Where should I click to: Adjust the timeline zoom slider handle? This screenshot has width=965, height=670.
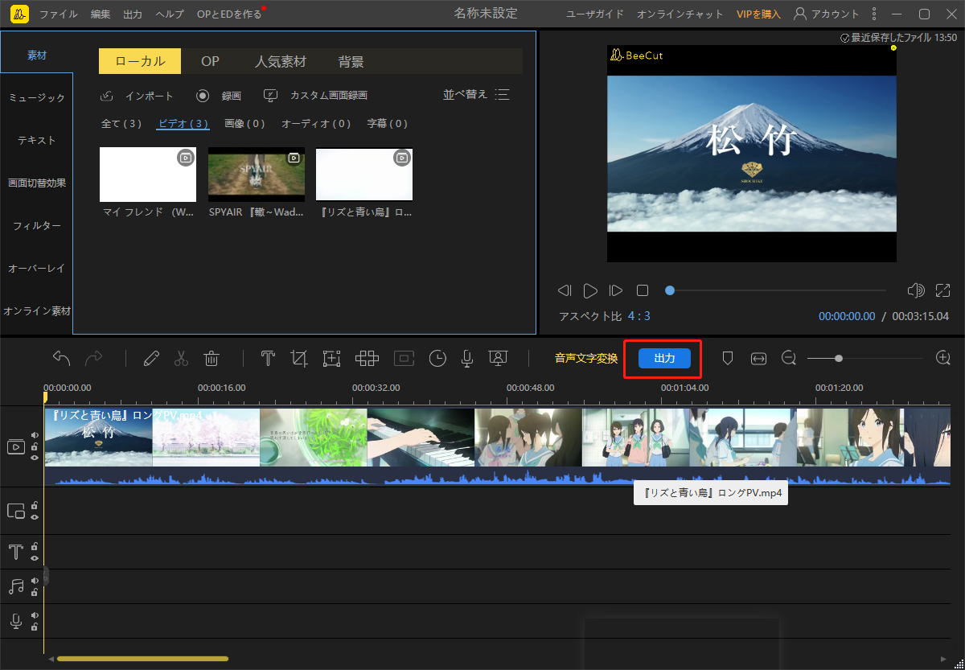click(839, 359)
